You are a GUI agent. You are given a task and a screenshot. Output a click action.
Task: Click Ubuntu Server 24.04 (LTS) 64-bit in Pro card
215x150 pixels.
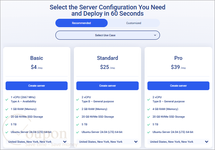(x=173, y=132)
